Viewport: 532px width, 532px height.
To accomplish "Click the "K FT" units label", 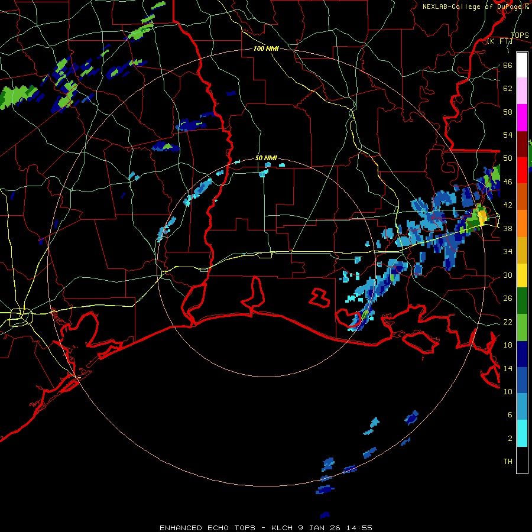I will pos(499,41).
